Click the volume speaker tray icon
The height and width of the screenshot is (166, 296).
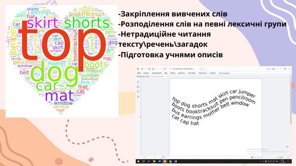[x=274, y=161]
